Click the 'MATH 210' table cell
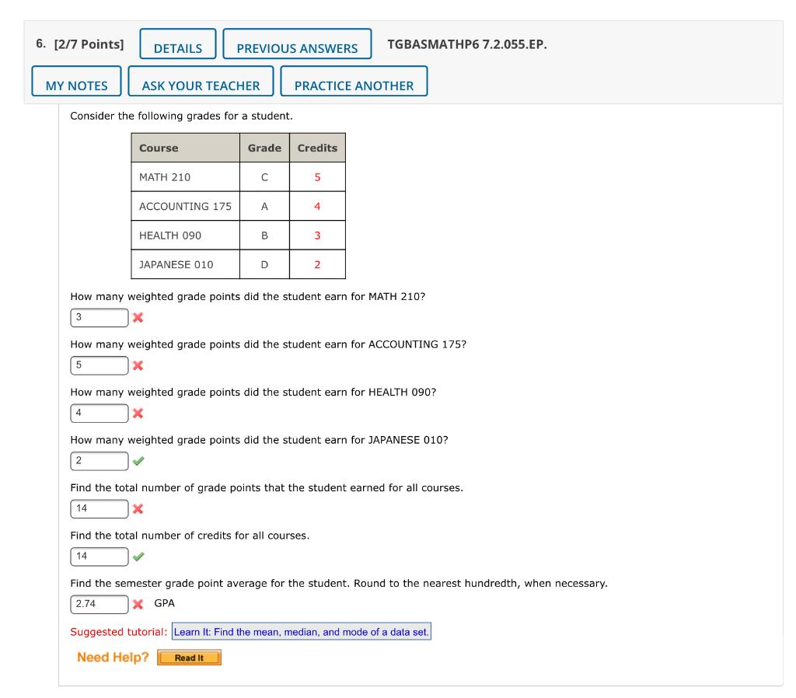Viewport: 796px width, 698px height. 185,177
